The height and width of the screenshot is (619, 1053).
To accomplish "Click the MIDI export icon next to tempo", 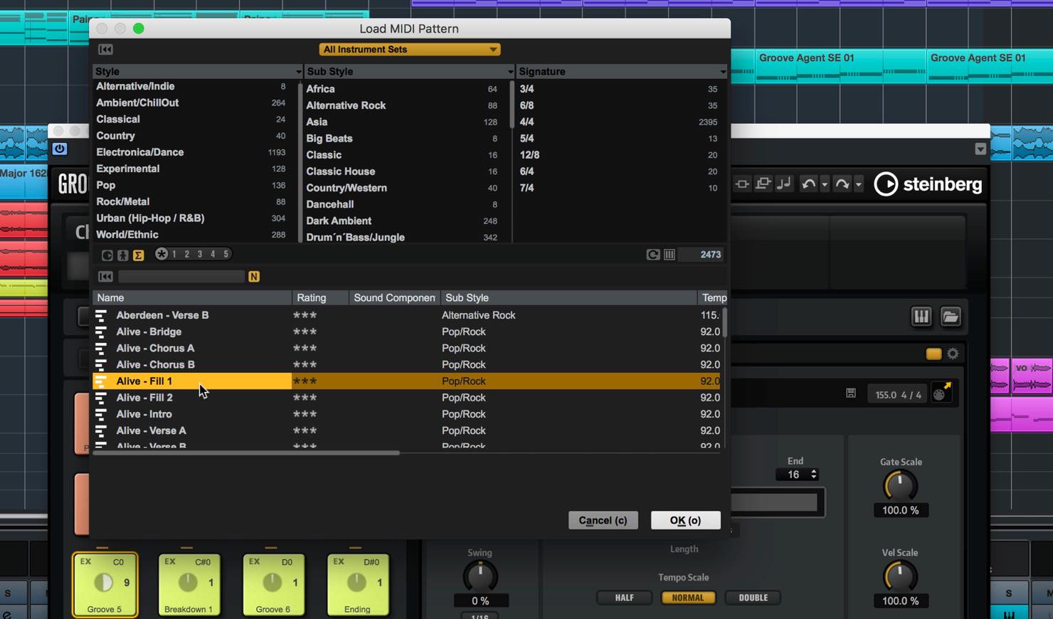I will pyautogui.click(x=941, y=393).
